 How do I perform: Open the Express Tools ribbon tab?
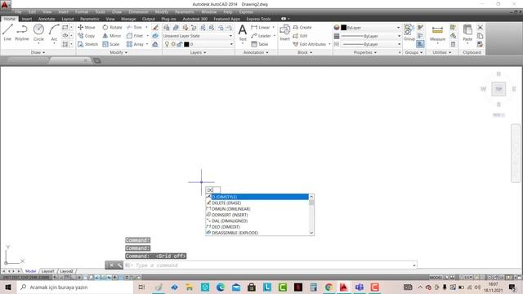click(258, 19)
